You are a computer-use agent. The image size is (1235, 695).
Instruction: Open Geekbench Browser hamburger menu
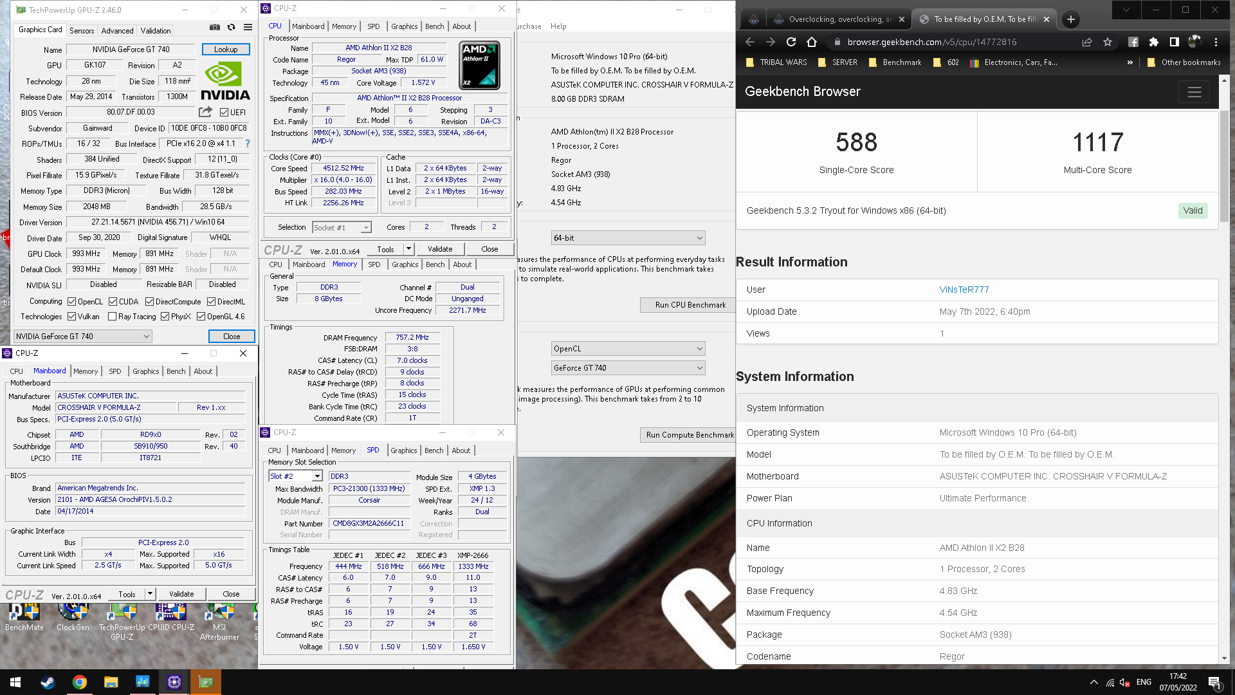1194,92
